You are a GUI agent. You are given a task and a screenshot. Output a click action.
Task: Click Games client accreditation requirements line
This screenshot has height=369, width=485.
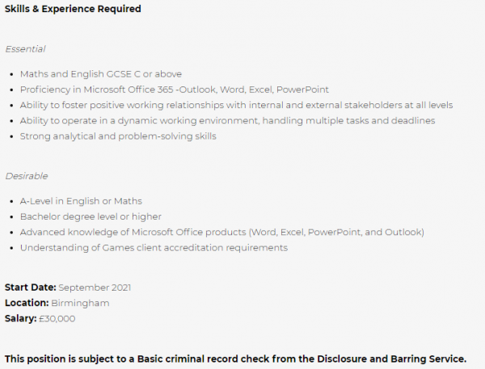pyautogui.click(x=154, y=248)
